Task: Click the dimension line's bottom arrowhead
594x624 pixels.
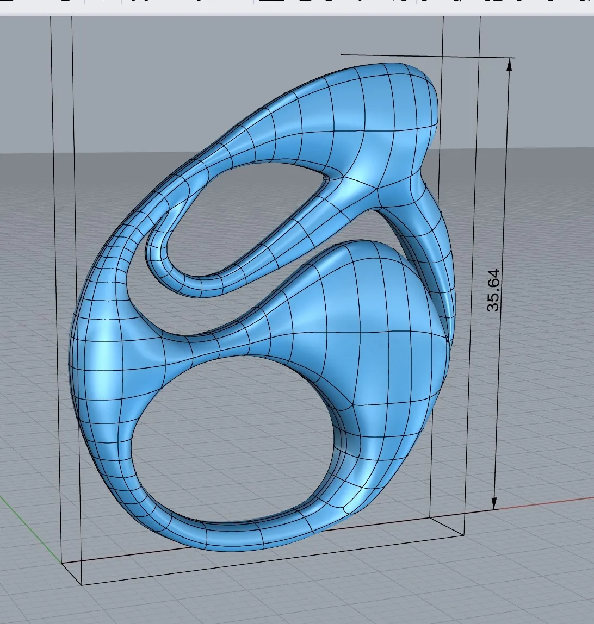Action: (x=494, y=503)
